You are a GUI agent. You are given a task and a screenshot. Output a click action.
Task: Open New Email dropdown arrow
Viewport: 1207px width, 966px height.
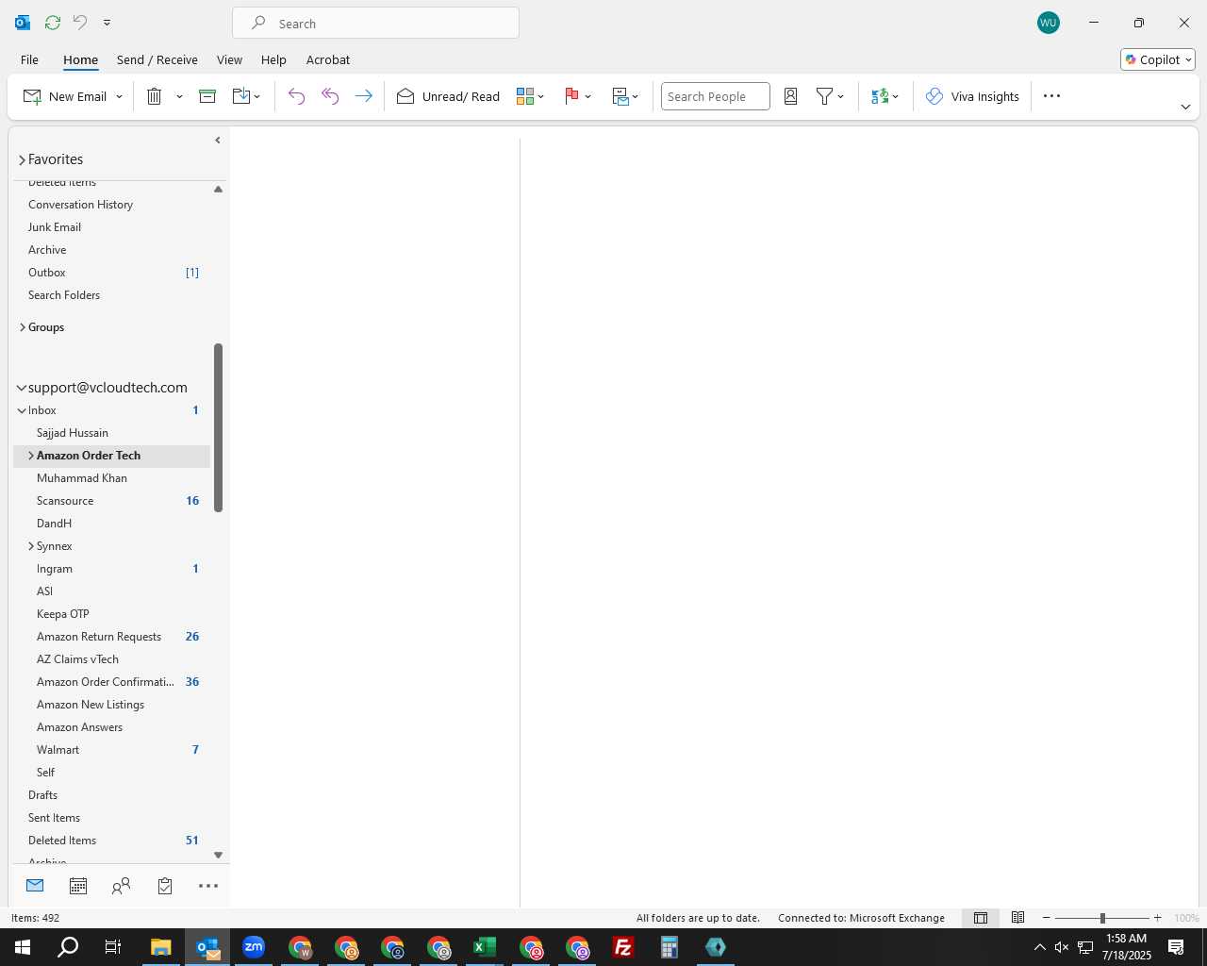(119, 96)
